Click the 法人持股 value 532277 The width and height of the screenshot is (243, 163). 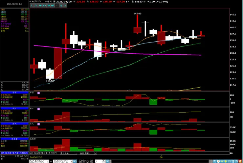tap(24, 128)
